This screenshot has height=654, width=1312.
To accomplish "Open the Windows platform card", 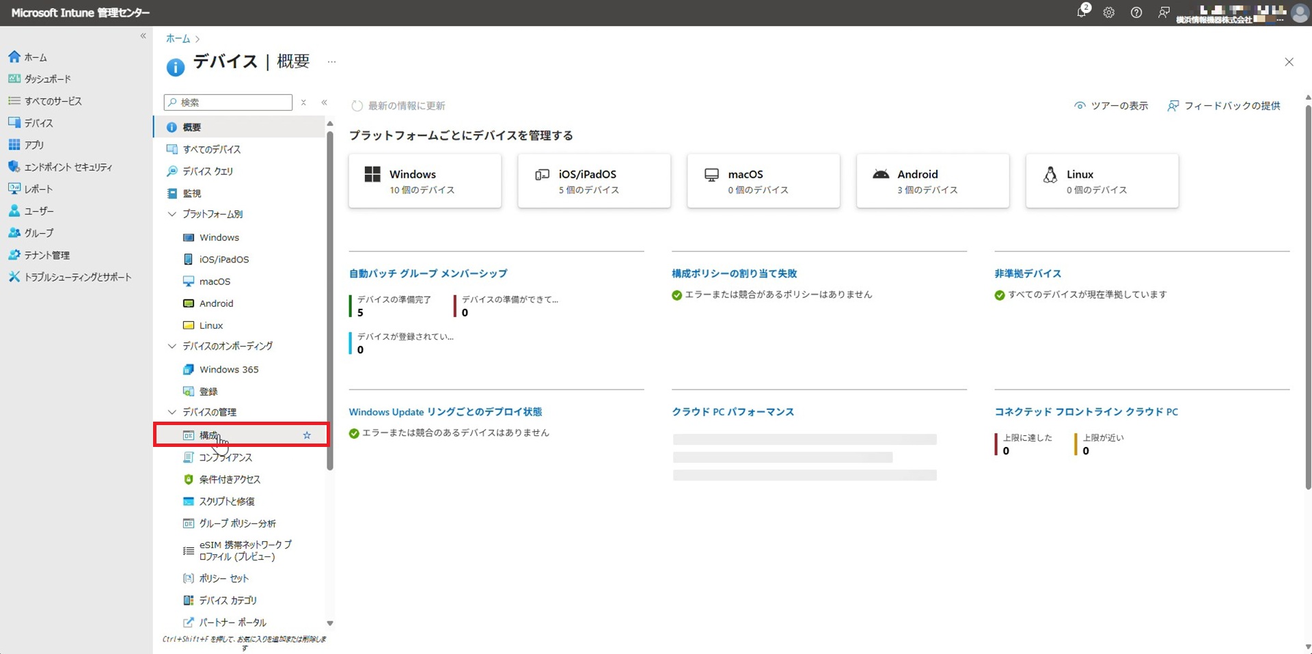I will tap(424, 181).
